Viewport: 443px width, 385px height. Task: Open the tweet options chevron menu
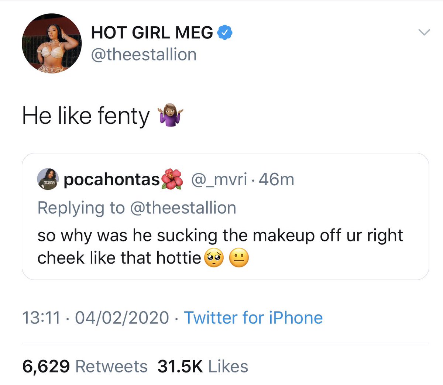pyautogui.click(x=424, y=32)
